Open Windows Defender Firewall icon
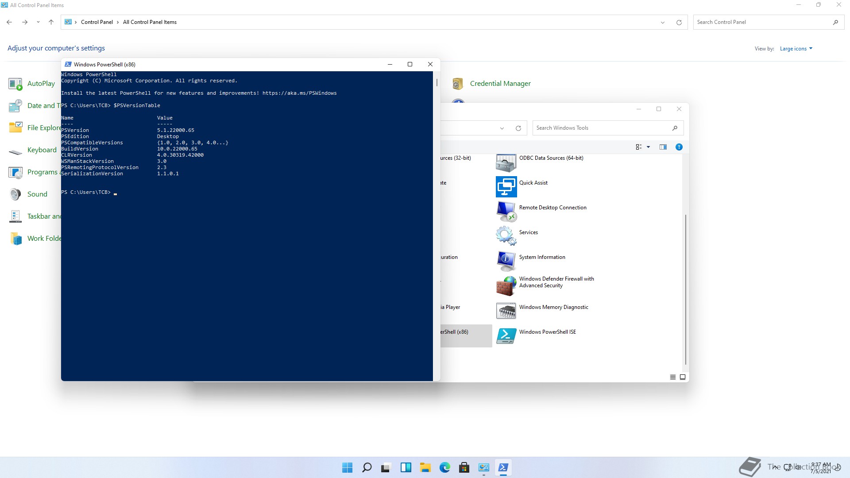 506,286
